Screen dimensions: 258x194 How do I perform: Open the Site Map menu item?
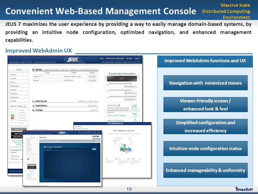[129, 58]
